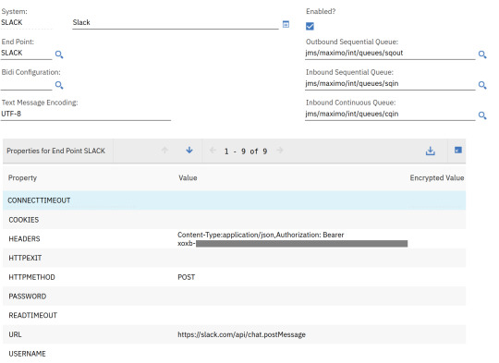Click the System SLACK field
Viewport: 499px width, 363px height.
[x=26, y=22]
